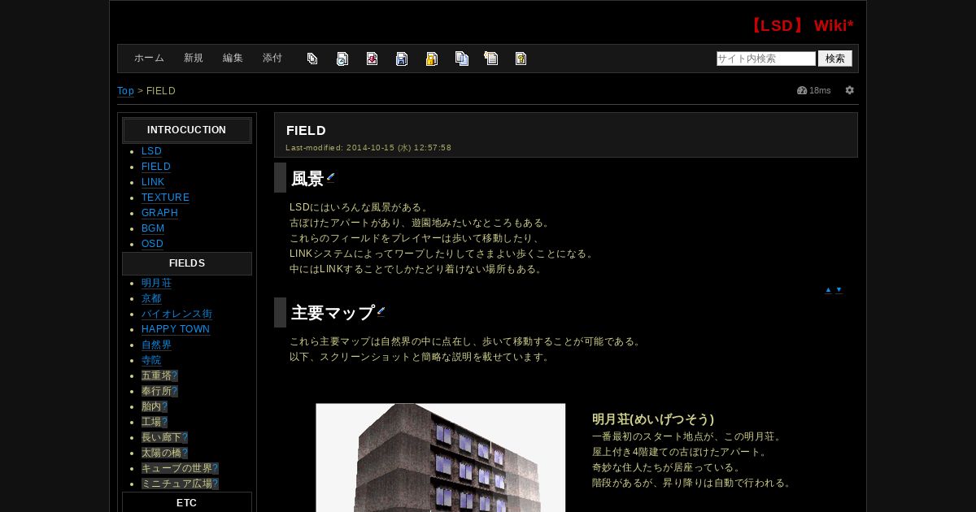Open the 明月荘 sidebar link
The height and width of the screenshot is (512, 976).
point(156,283)
